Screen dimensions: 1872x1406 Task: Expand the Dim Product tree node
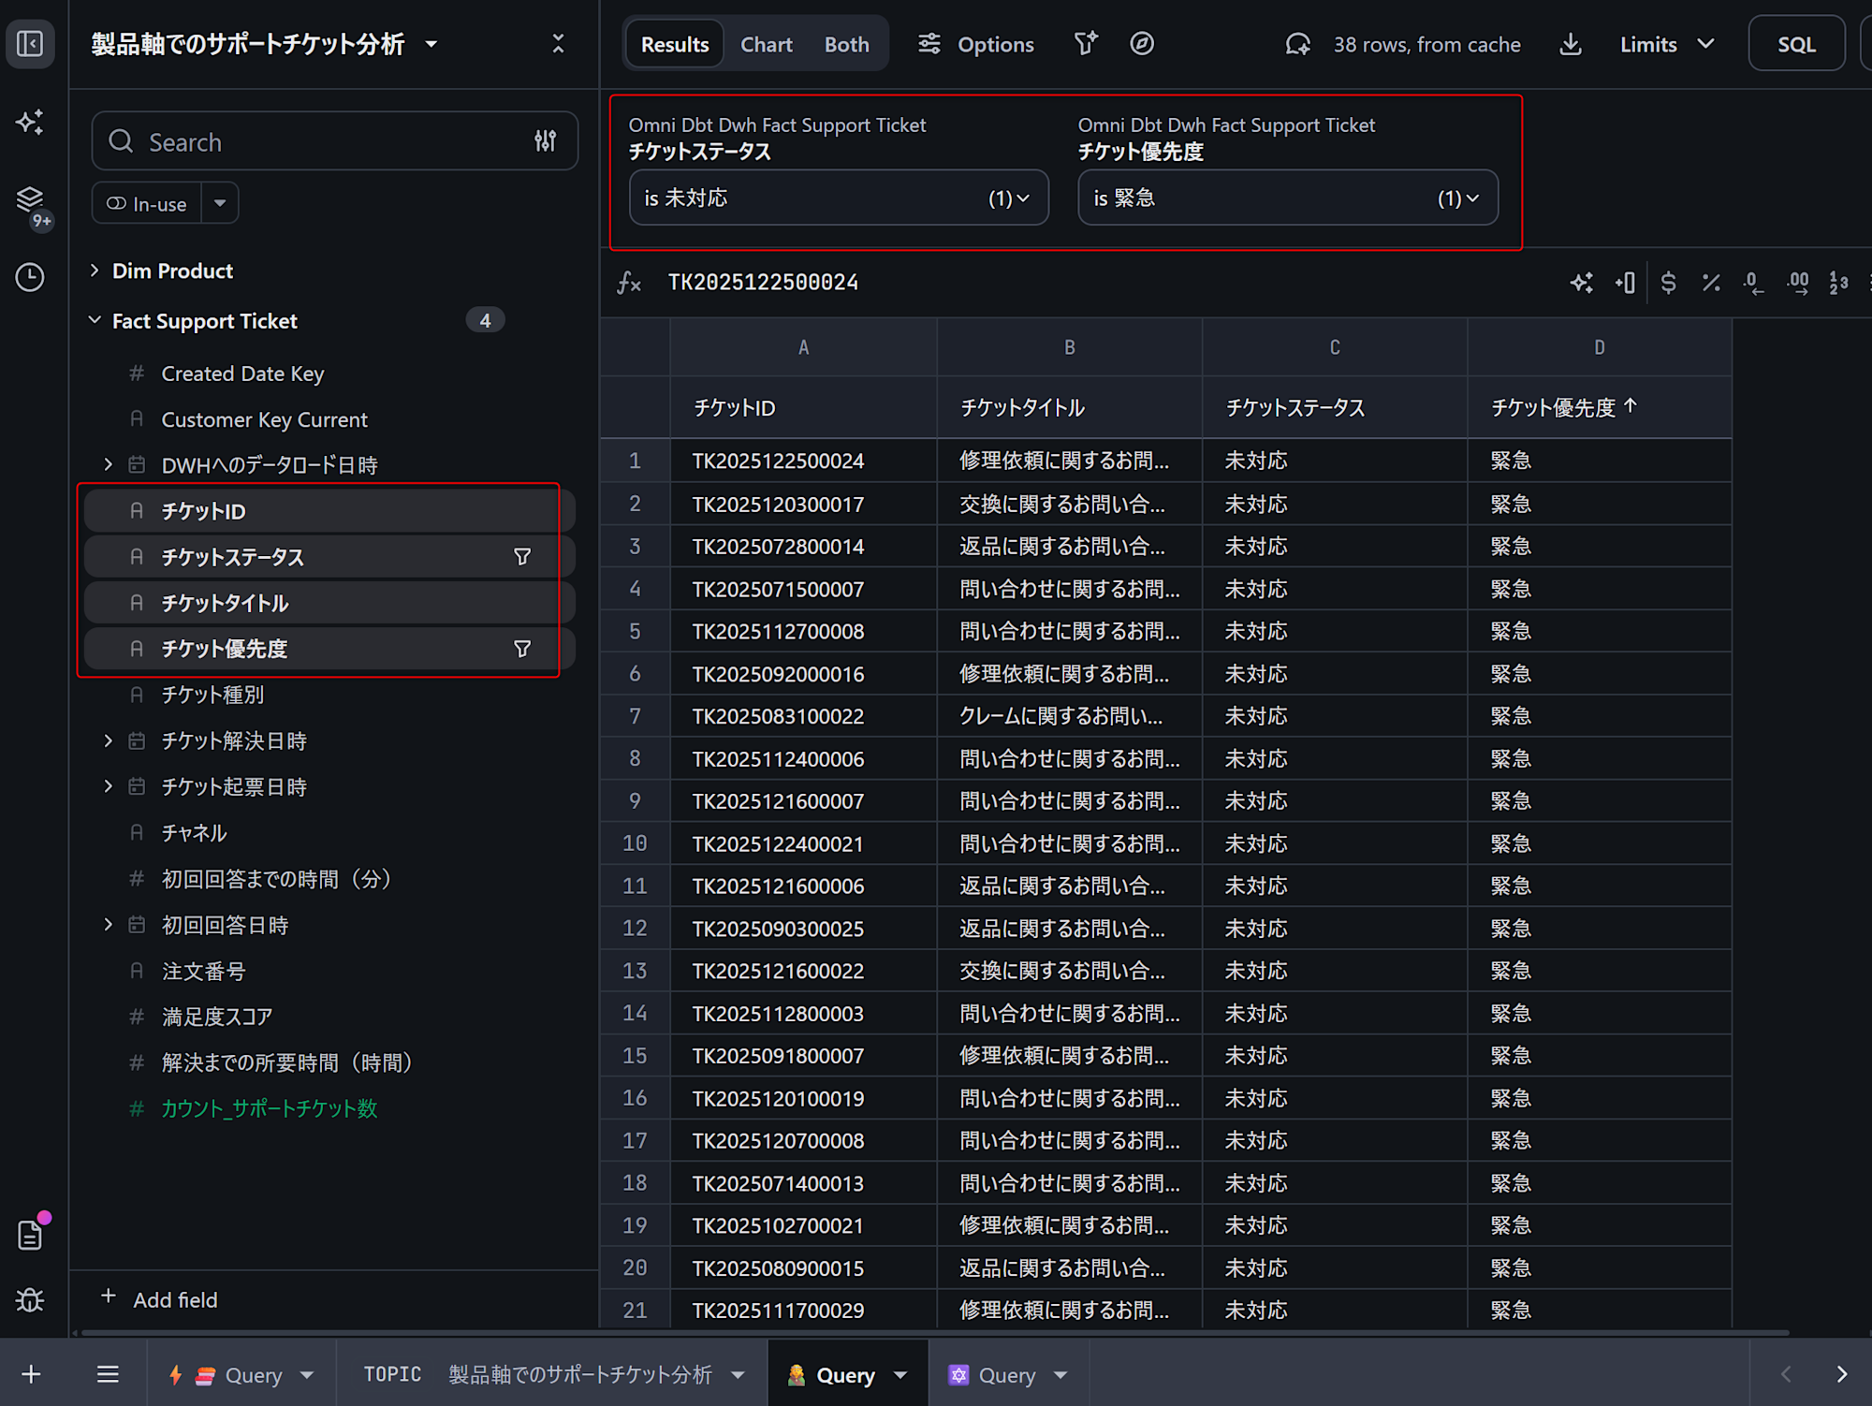point(95,271)
